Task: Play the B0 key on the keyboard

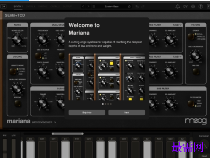Action: coord(31,149)
